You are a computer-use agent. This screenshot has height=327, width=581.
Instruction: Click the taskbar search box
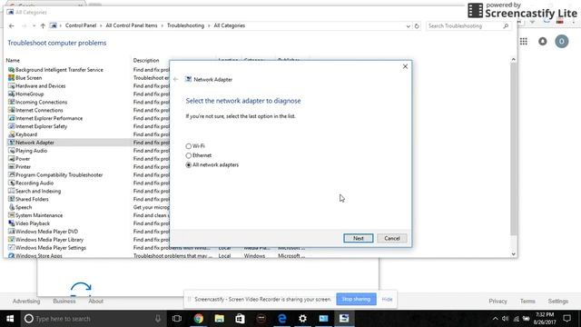[93, 319]
